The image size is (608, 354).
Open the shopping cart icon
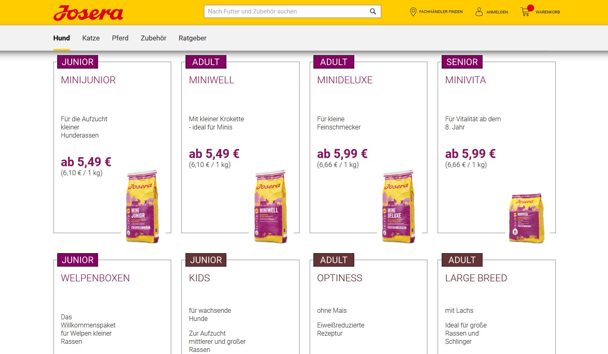click(525, 11)
